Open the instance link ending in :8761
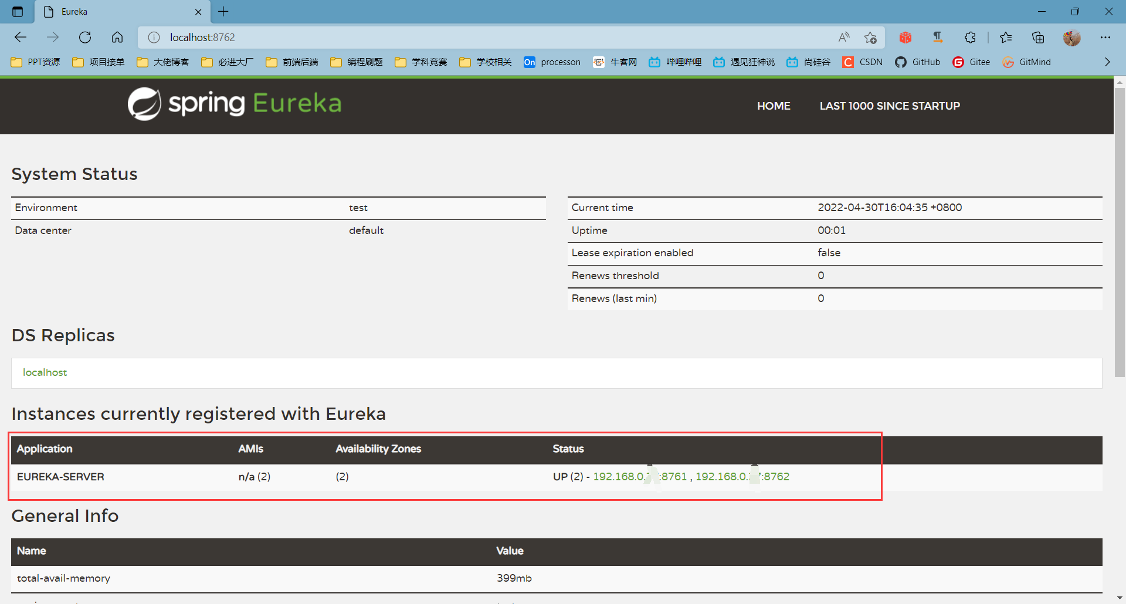 (640, 477)
